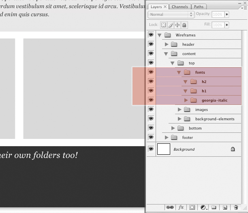
Task: Click the Fill value field
Action: [218, 25]
